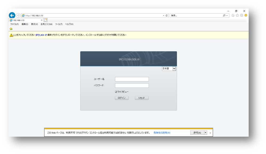The image size is (266, 154).
Task: Click the IPC2322SB-DZK-I0 title text
Action: 129,60
